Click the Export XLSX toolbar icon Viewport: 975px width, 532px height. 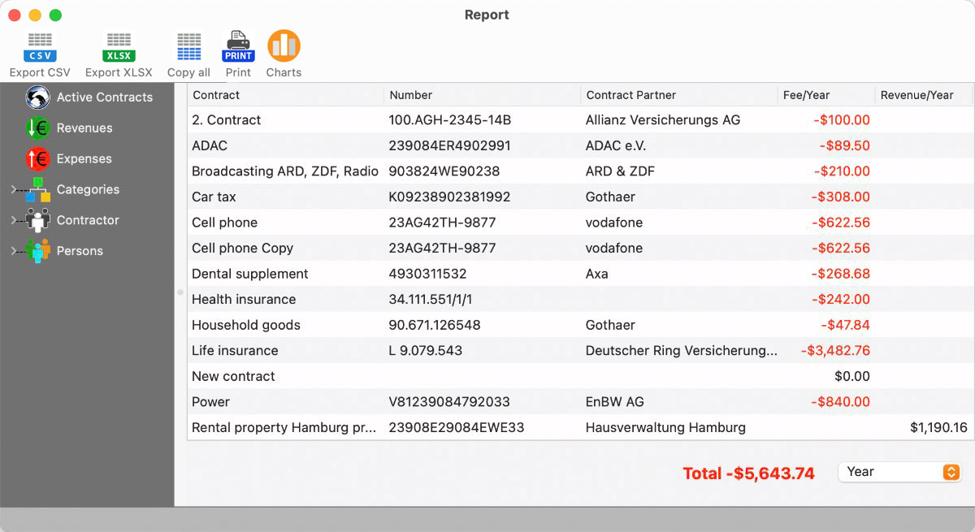119,47
